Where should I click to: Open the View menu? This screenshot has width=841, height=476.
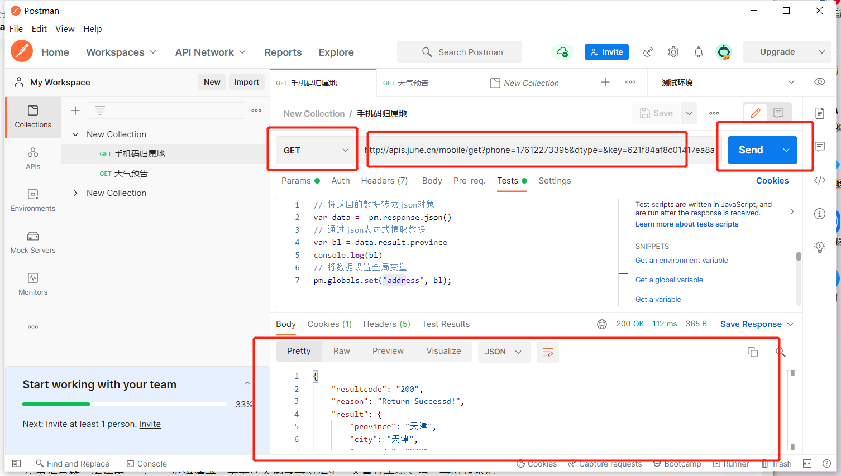pos(65,28)
